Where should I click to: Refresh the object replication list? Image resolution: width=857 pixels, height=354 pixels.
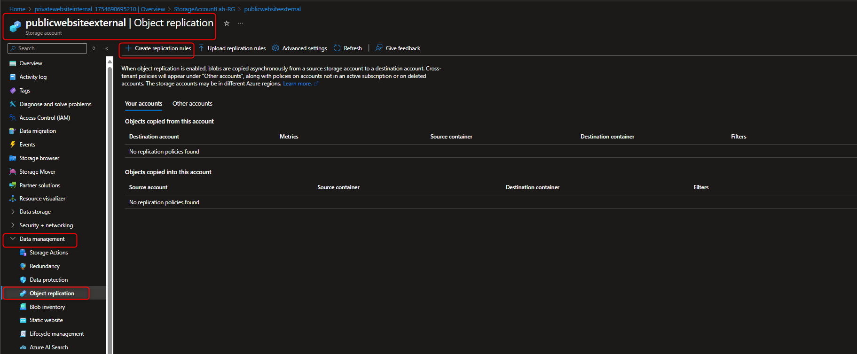coord(348,48)
